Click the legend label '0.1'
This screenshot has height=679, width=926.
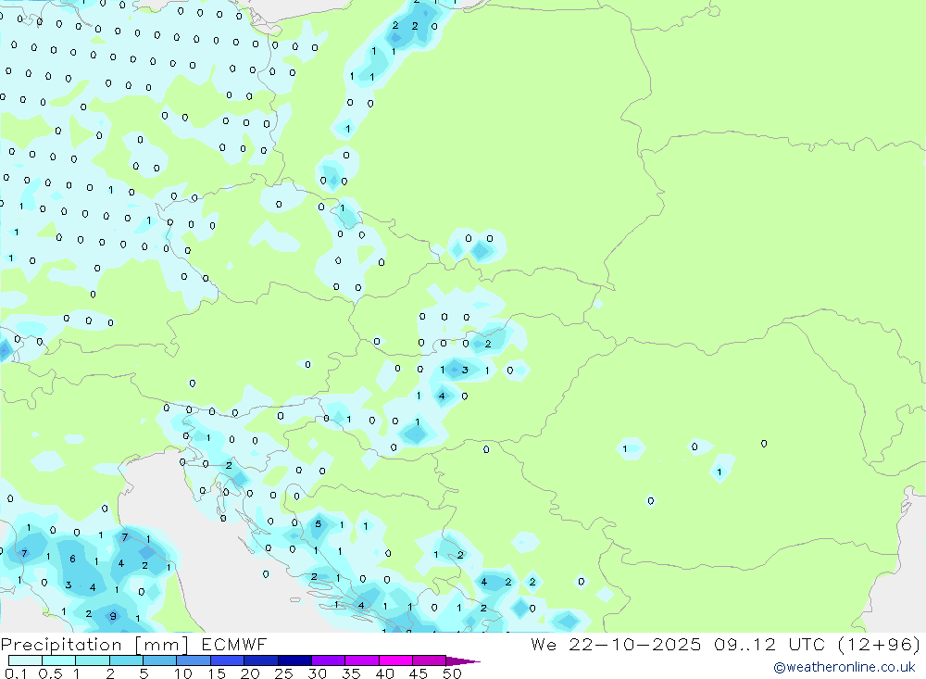(x=16, y=673)
